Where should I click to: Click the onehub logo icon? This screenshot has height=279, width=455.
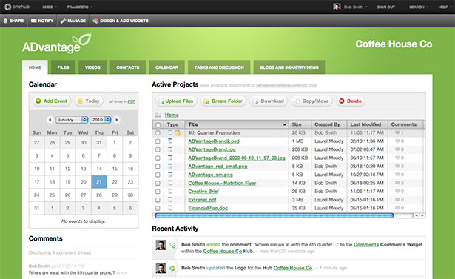[8, 7]
